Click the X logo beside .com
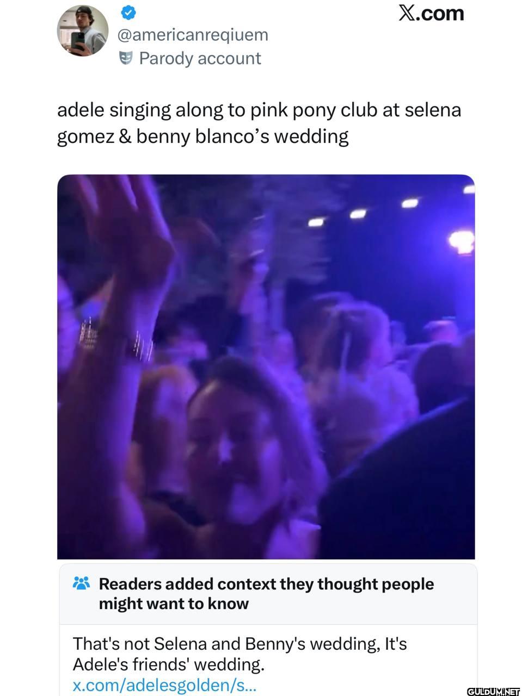 (407, 13)
